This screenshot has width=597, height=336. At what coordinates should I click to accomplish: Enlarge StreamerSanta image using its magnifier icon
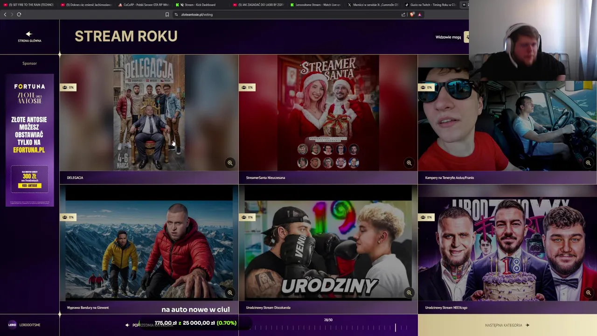click(x=409, y=163)
